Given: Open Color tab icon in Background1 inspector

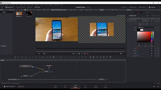Looking at the screenshot, I should click(140, 24).
